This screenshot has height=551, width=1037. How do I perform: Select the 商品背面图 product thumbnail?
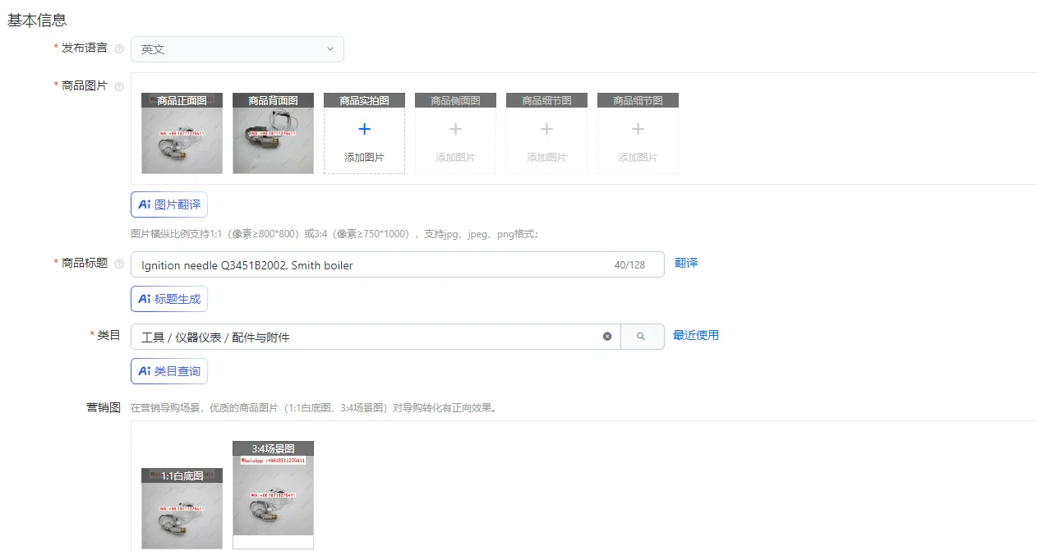click(273, 133)
